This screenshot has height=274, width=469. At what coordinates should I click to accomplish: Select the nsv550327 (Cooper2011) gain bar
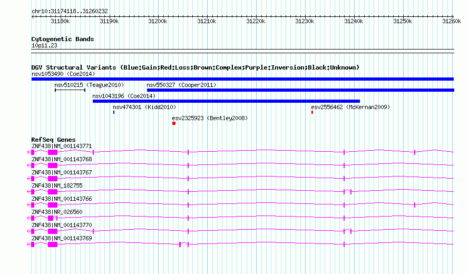pos(300,90)
